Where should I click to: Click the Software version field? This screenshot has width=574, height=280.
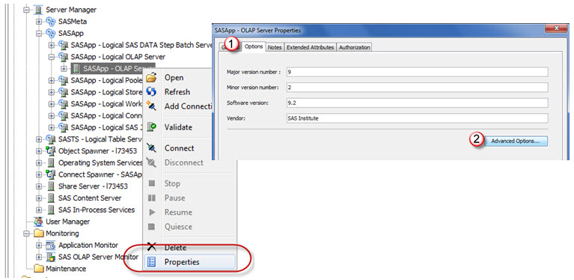[x=418, y=103]
